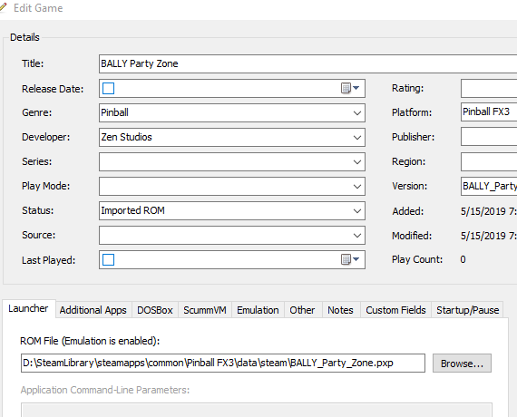
Task: Click the Play Count value 0
Action: (x=463, y=260)
